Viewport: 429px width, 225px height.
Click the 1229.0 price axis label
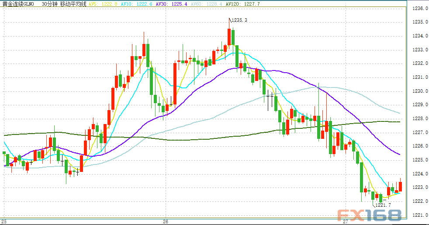pyautogui.click(x=420, y=104)
